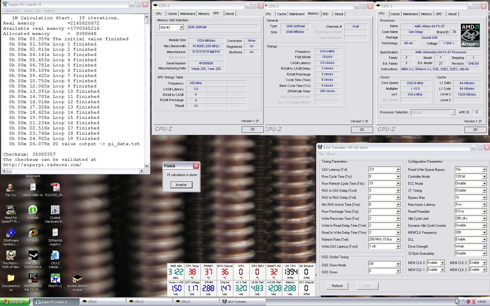Click Aceptar in the Finish dialog
This screenshot has width=490, height=306.
(x=181, y=185)
